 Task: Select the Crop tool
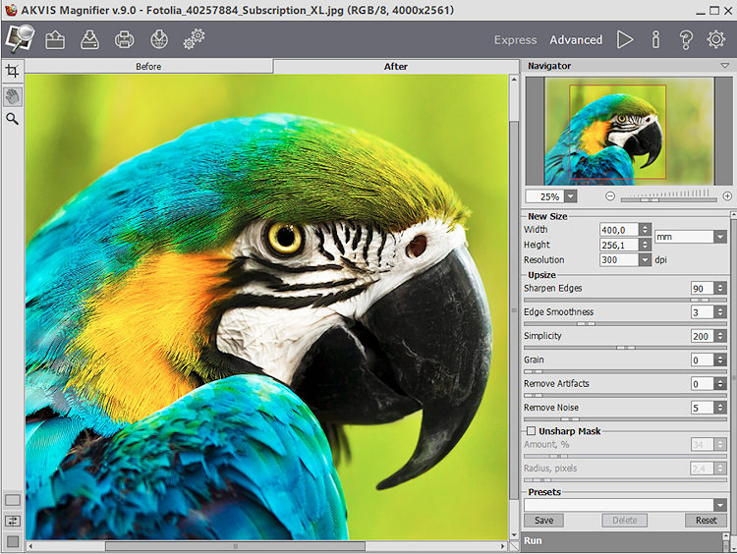[12, 72]
